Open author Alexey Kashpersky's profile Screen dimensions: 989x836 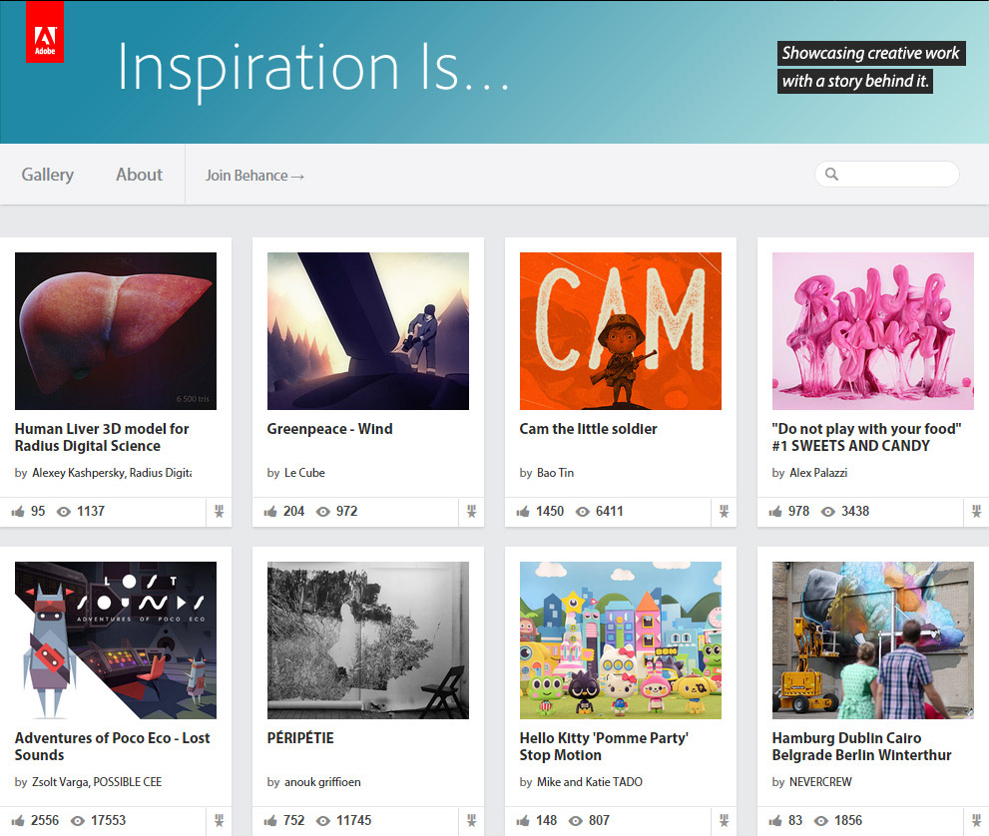pos(78,473)
